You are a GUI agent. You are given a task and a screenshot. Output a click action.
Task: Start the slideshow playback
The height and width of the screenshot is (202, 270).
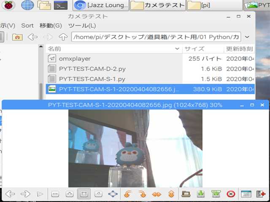pyautogui.click(x=40, y=194)
